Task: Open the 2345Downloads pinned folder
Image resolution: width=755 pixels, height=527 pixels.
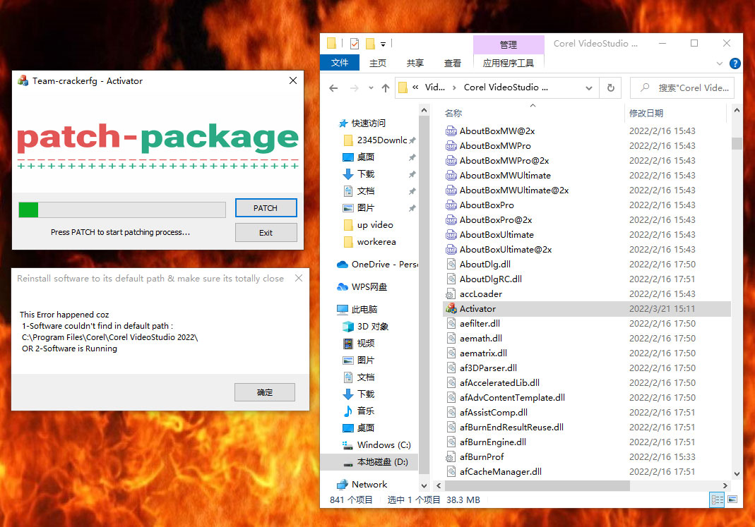Action: 381,140
